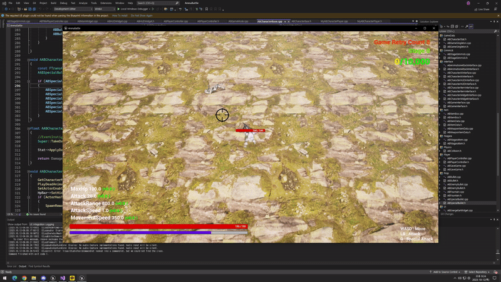
Task: Select ABSaveGame.cpp in Solution Explorer
Action: [x=457, y=165]
